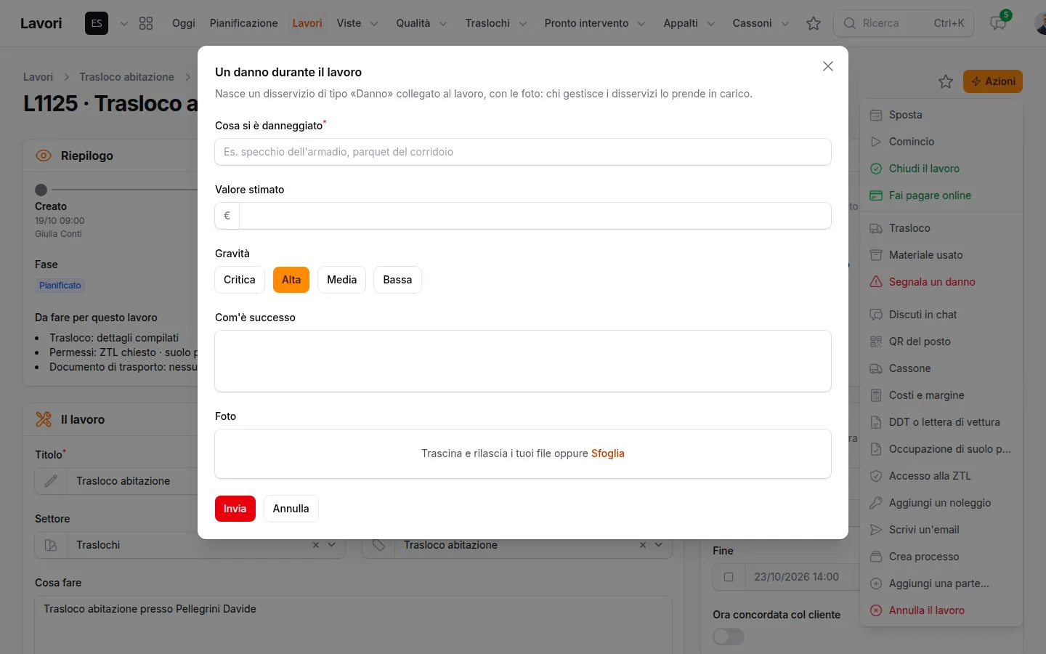Open the Pianificazione tab

(244, 23)
